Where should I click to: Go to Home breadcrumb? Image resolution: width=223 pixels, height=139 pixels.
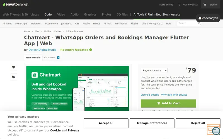tap(27, 31)
